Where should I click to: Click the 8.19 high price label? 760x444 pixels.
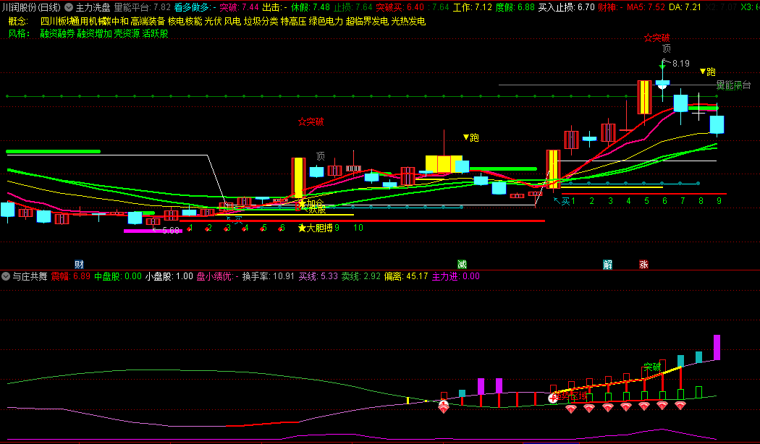click(680, 64)
